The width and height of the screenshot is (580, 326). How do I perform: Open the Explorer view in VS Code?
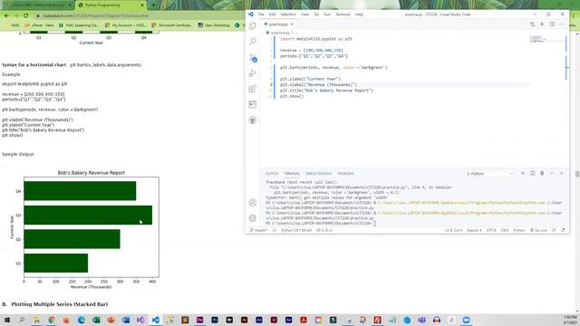(253, 26)
